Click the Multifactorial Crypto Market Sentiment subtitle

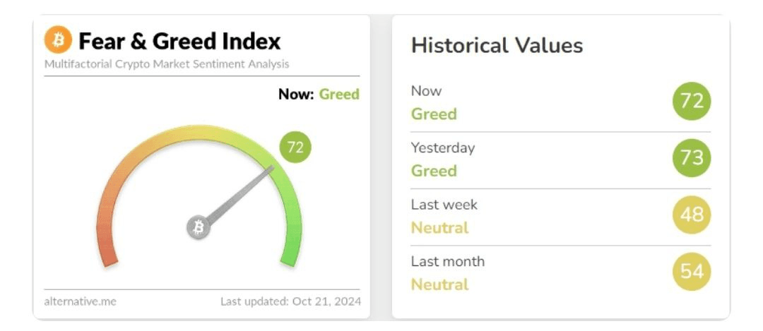pos(167,64)
